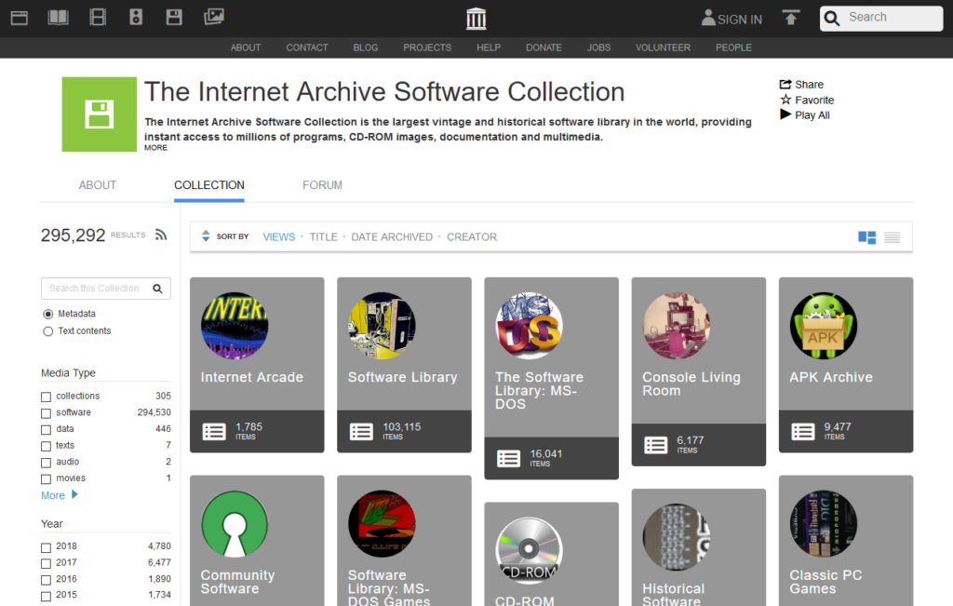The height and width of the screenshot is (606, 953).
Task: Click the Internet Archive logo
Action: tap(476, 19)
